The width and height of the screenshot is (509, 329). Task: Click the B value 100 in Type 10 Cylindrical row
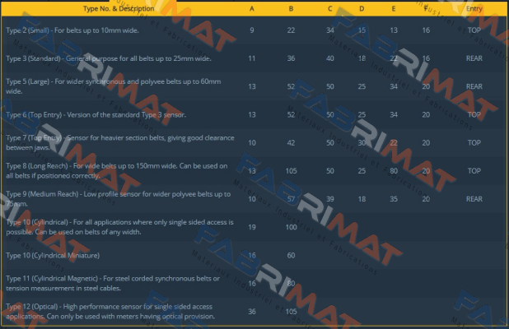pos(292,227)
